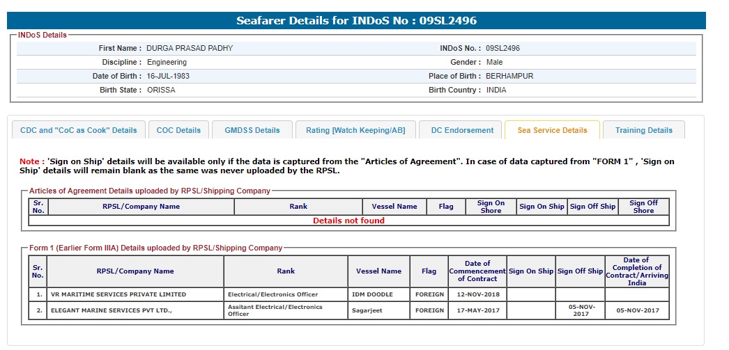This screenshot has width=729, height=350.
Task: Click the Sagarjeet vessel name cell
Action: (x=369, y=310)
